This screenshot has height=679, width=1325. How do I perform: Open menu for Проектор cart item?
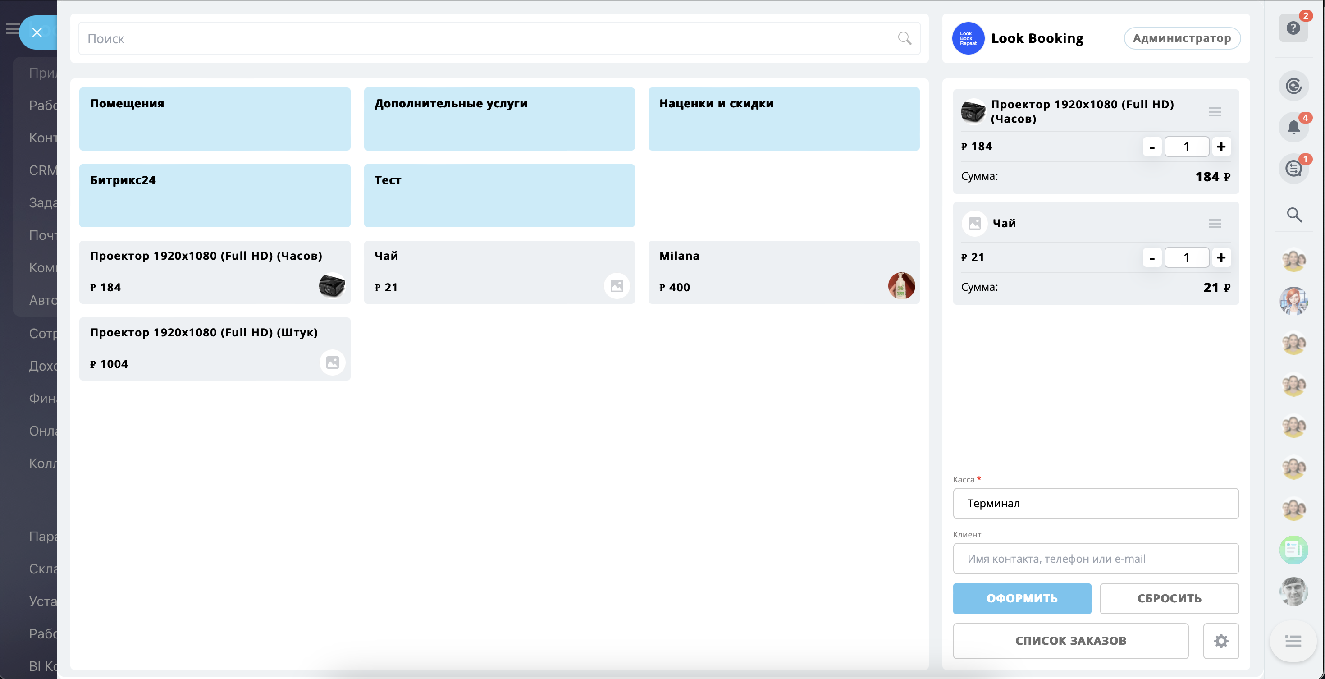1215,112
